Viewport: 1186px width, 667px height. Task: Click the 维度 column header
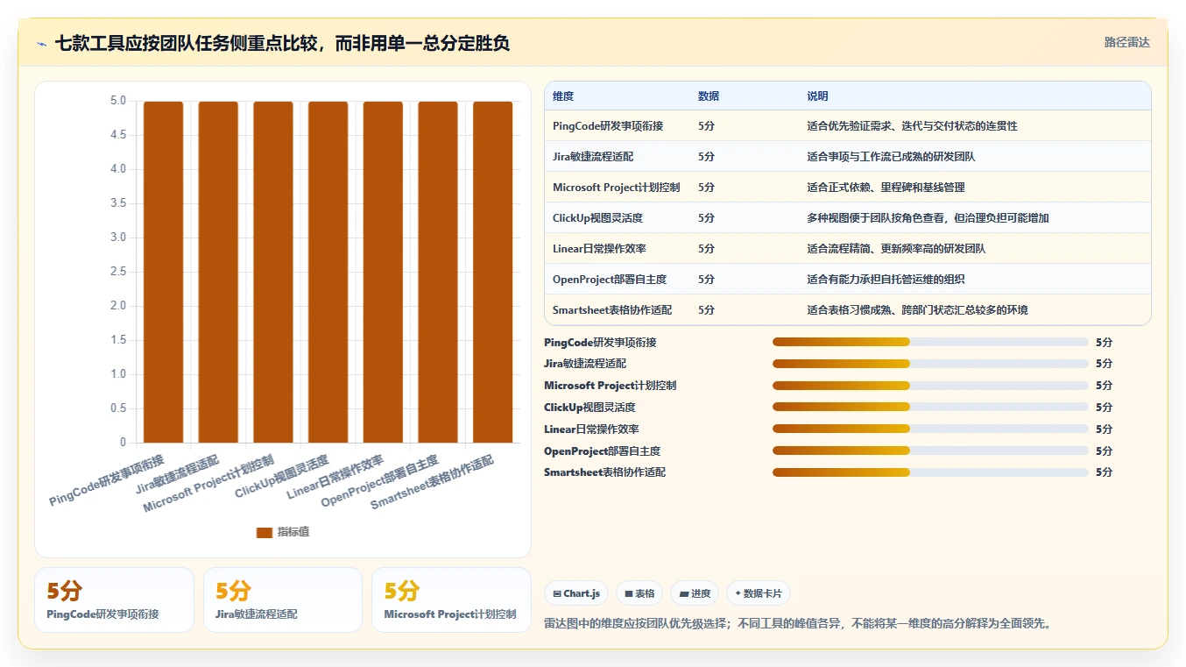click(x=563, y=96)
